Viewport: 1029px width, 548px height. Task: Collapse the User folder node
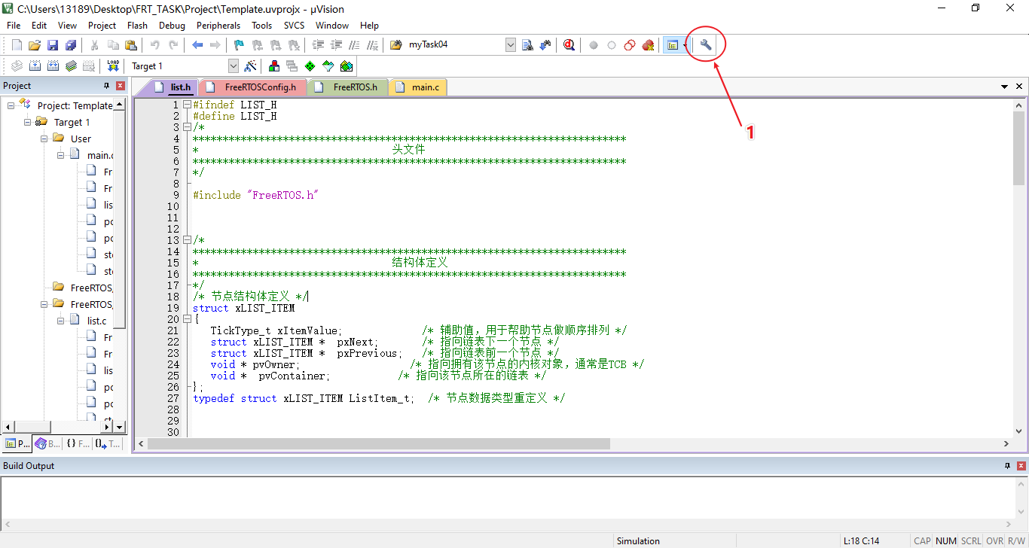pyautogui.click(x=44, y=139)
